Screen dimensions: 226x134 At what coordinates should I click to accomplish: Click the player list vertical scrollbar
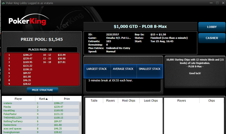point(80,109)
